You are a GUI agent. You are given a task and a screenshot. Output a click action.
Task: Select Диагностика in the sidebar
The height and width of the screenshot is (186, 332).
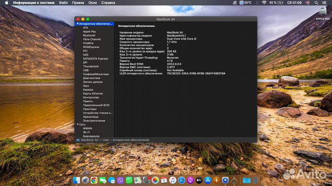click(91, 78)
